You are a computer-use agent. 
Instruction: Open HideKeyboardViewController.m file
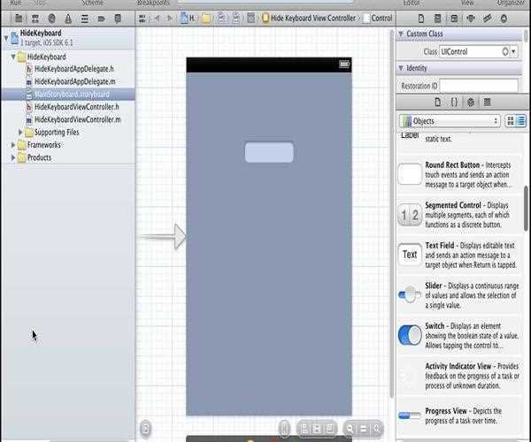point(77,119)
